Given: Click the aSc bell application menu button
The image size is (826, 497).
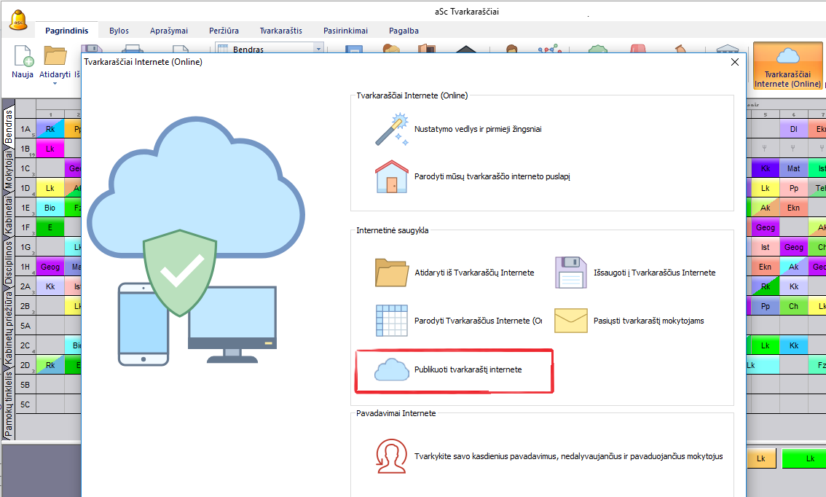Looking at the screenshot, I should click(18, 20).
